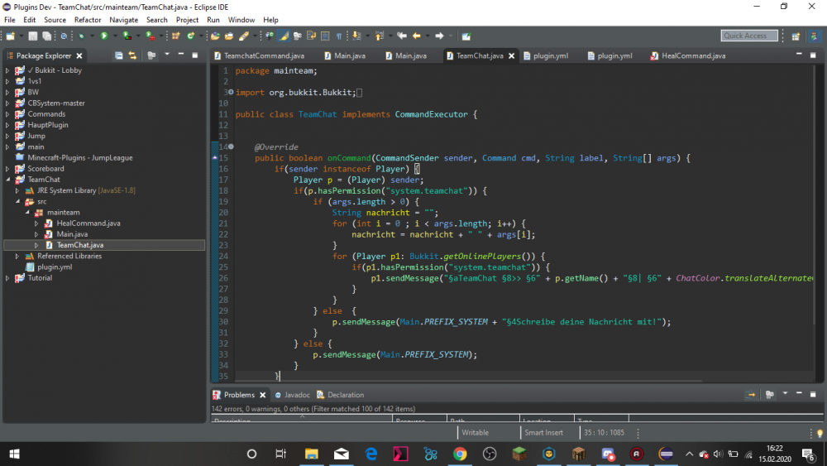This screenshot has height=466, width=827.
Task: Open the Back history dropdown arrow
Action: tap(428, 36)
